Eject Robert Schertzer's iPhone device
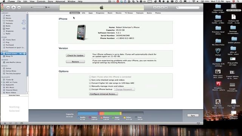Viewport: 242px width, 136px height. (x=24, y=54)
